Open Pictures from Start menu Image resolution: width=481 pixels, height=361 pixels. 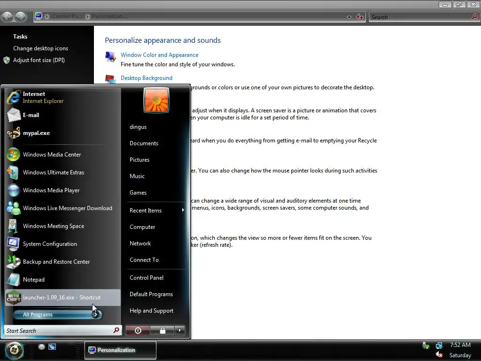(x=140, y=160)
